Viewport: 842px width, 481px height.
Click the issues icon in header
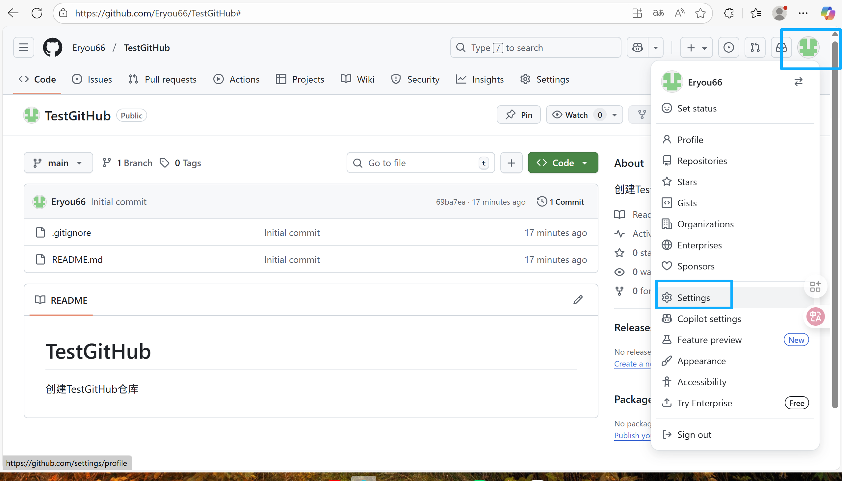728,48
